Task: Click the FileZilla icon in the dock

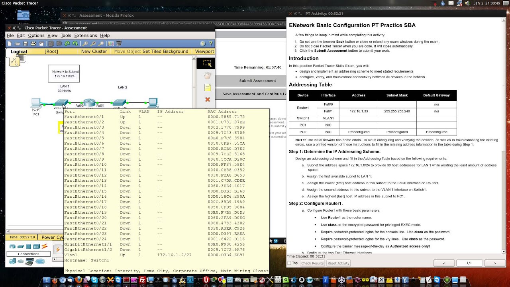Action: 142,280
